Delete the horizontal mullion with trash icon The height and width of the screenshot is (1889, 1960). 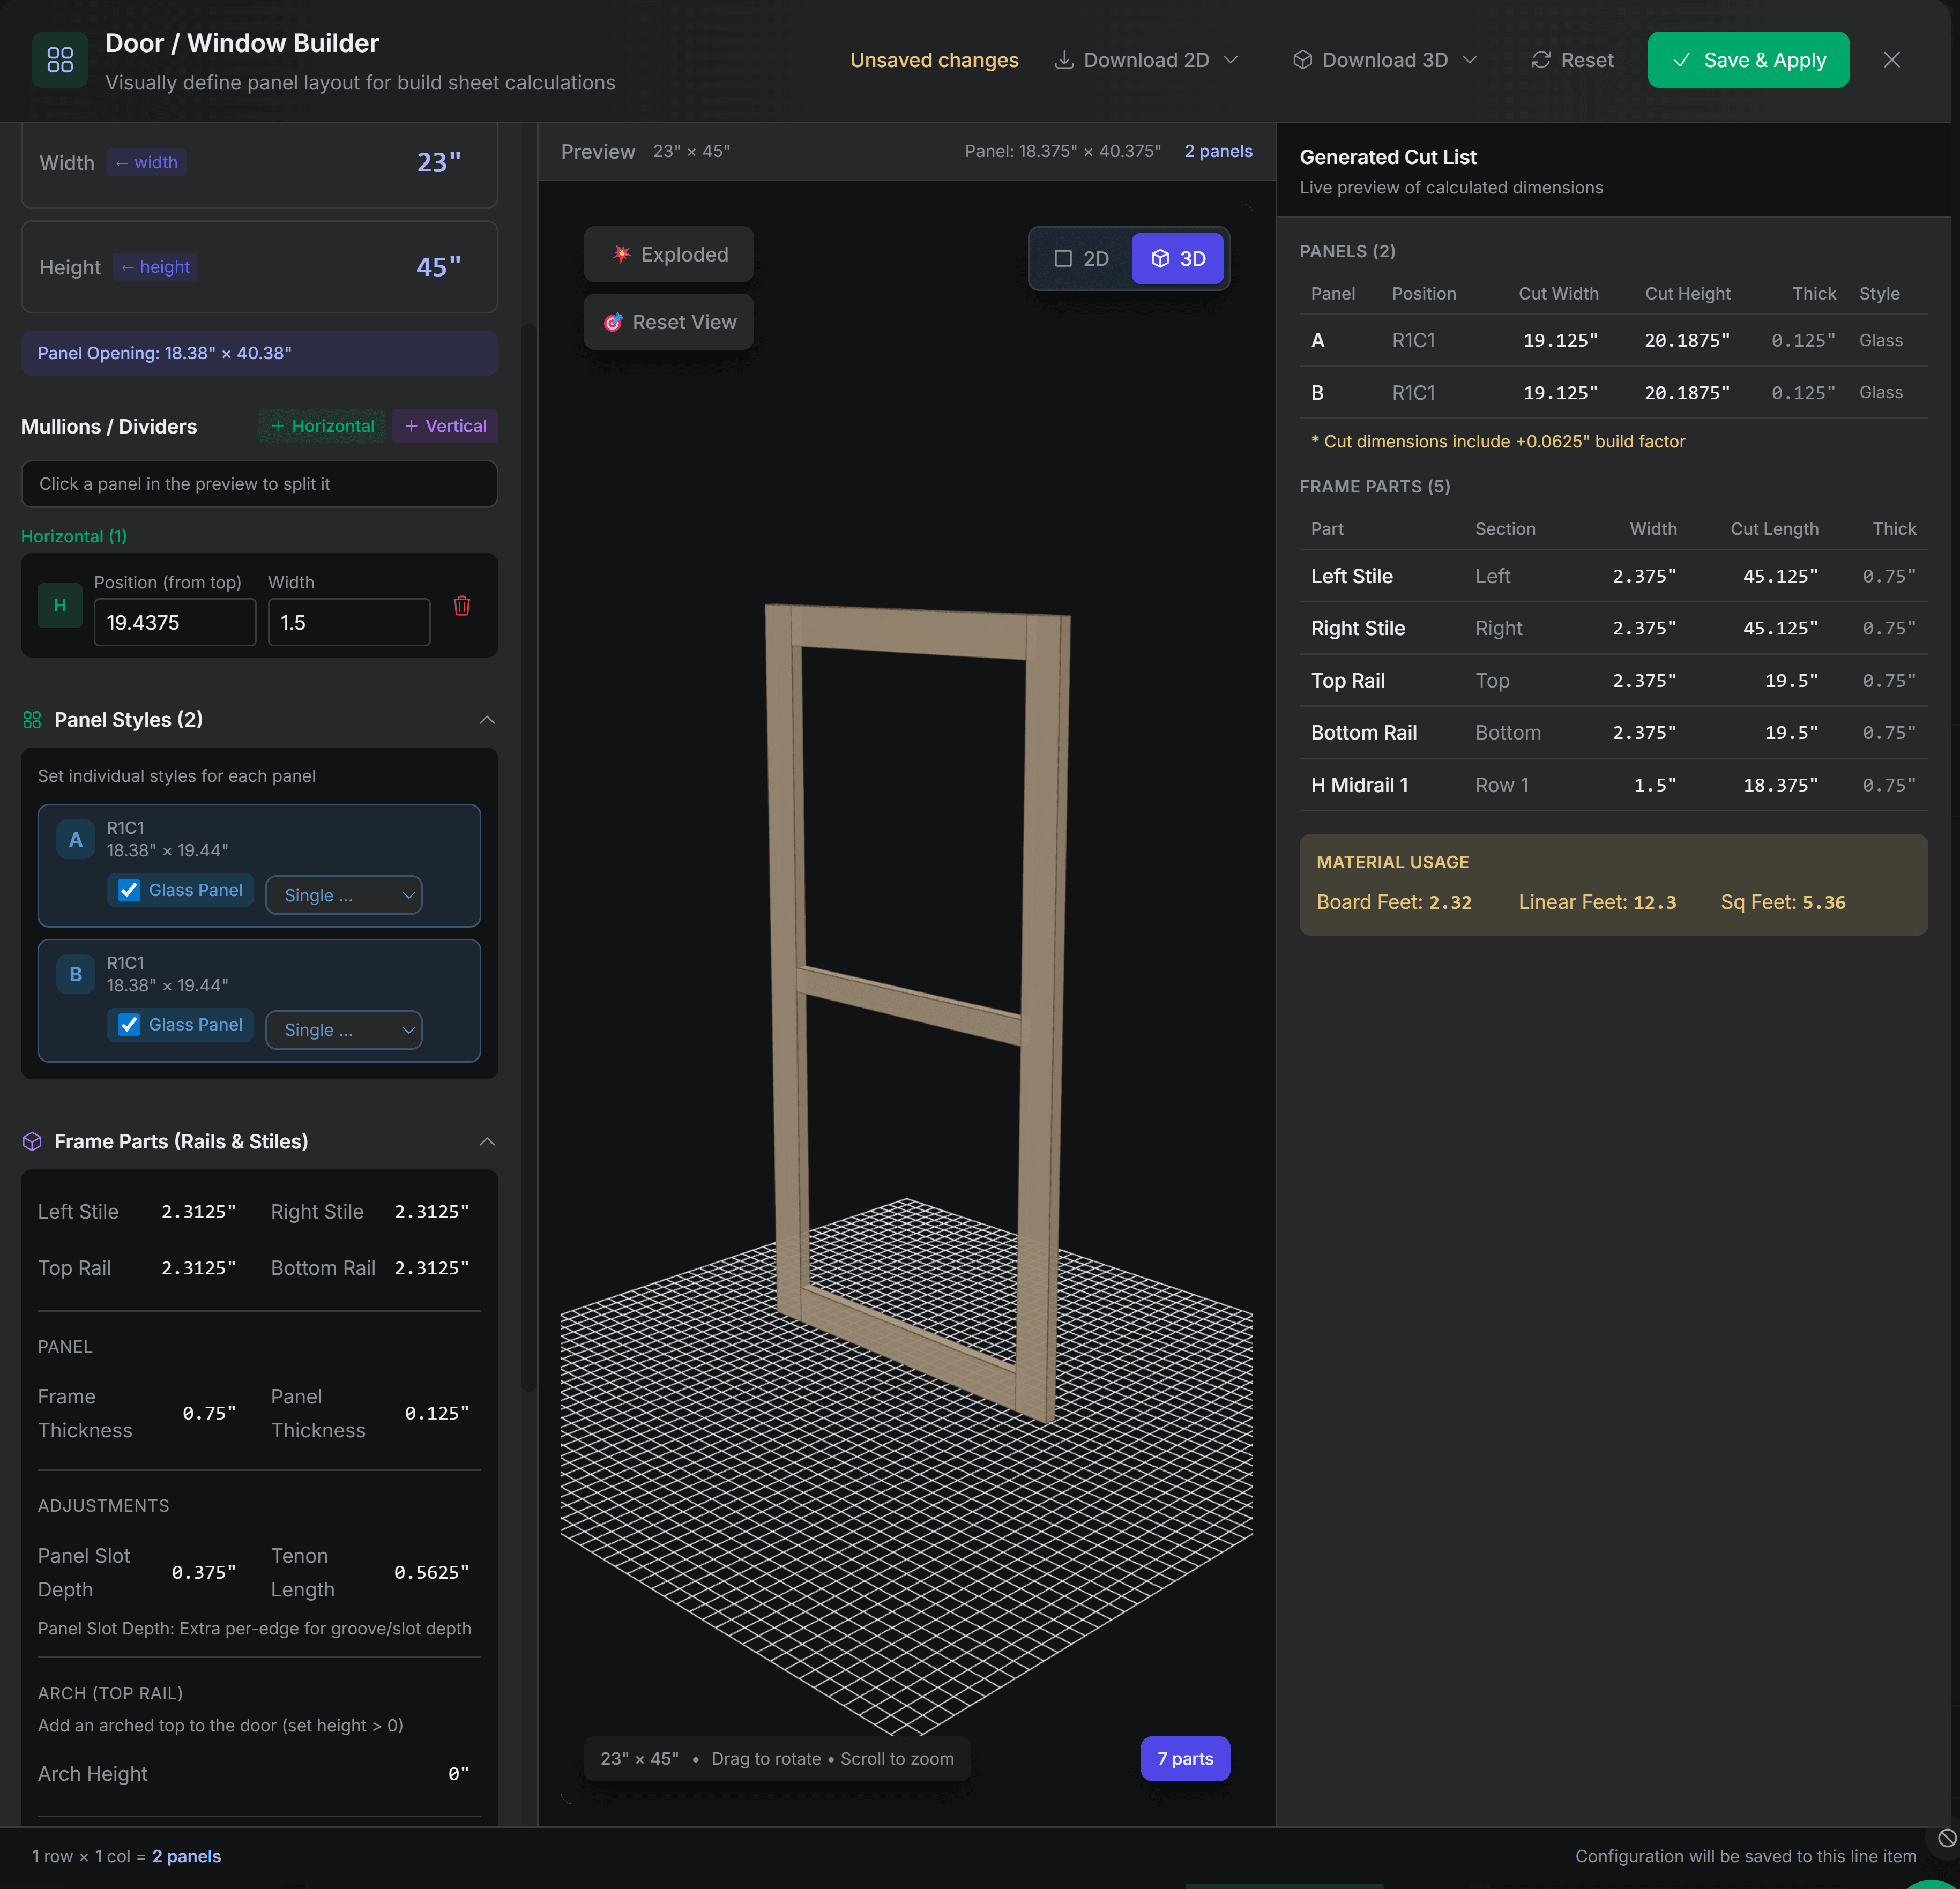(x=462, y=606)
